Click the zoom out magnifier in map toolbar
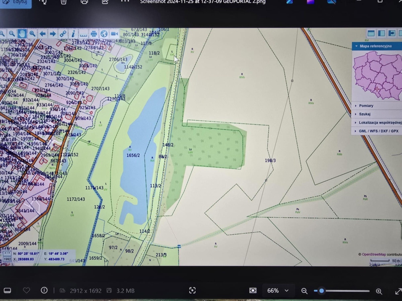402x301 pixels. coord(12,33)
